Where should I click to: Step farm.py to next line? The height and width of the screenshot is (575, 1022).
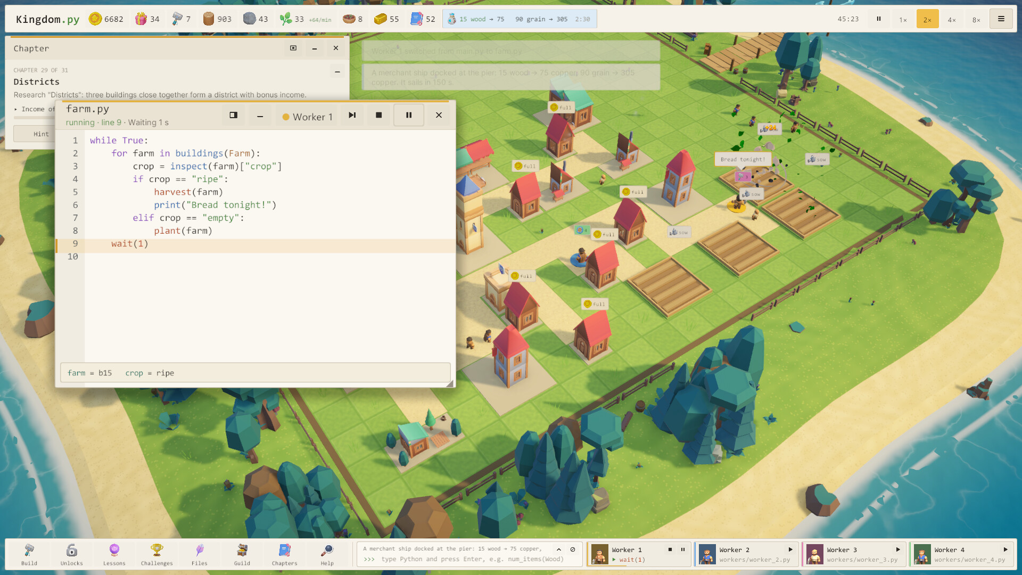tap(352, 115)
